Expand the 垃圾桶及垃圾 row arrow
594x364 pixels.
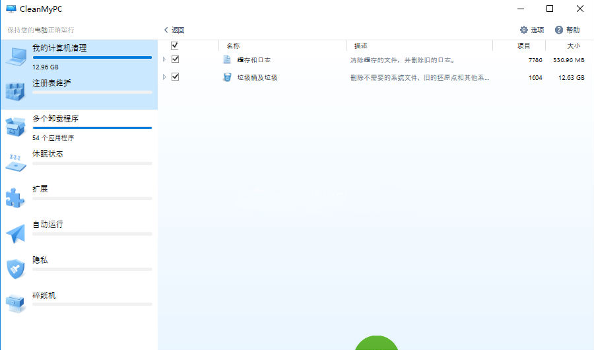pyautogui.click(x=164, y=77)
